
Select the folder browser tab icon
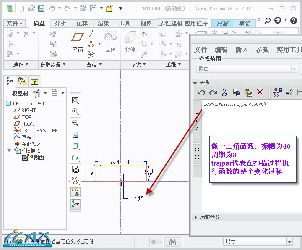22,82
